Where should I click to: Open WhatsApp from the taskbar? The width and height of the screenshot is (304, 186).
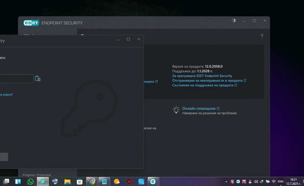point(31,181)
